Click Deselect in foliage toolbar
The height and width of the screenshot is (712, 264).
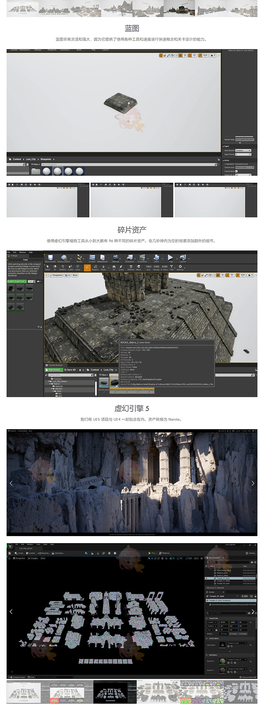tap(63, 268)
